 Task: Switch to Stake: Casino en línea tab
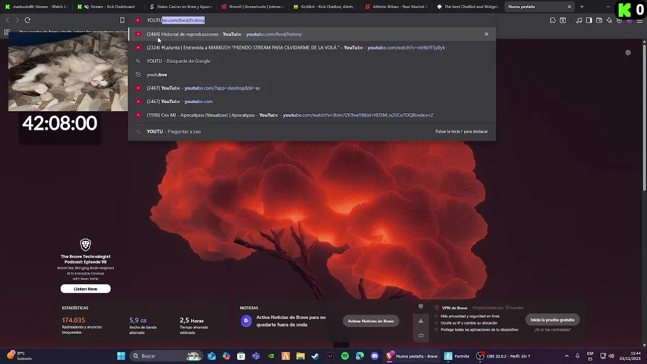[181, 7]
